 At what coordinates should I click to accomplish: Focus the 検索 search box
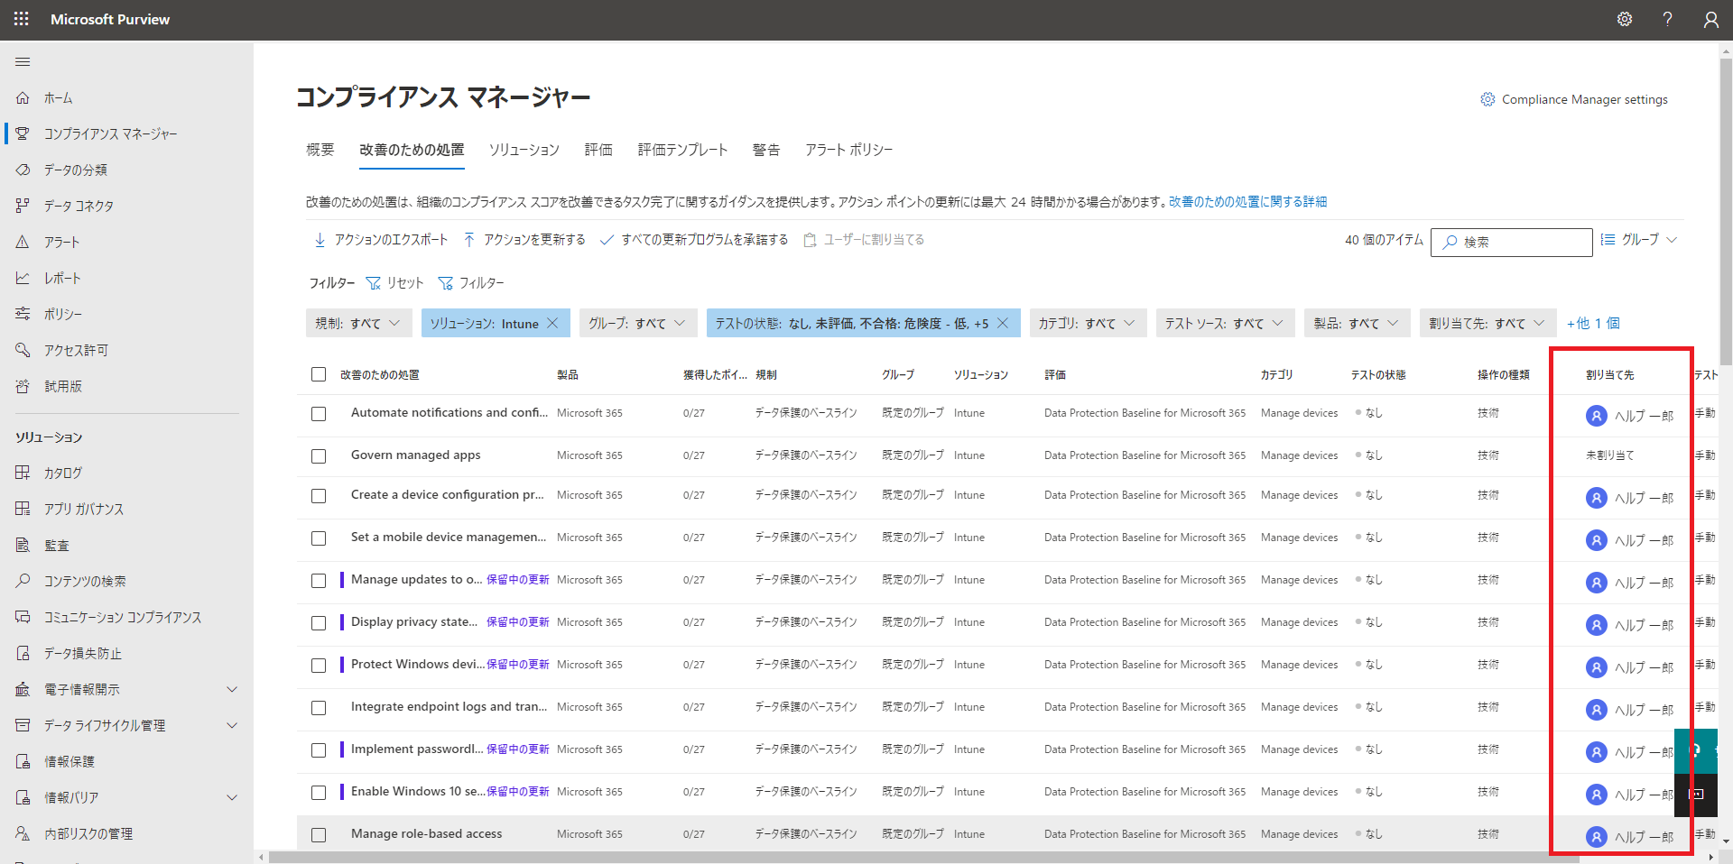1512,242
